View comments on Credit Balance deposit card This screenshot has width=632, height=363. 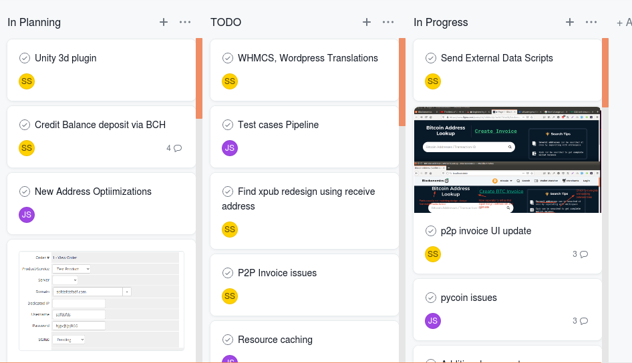(x=174, y=148)
